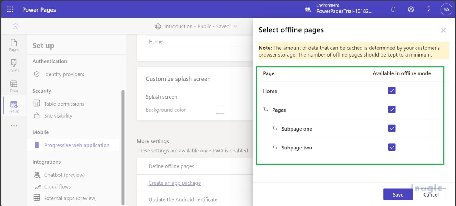The height and width of the screenshot is (206, 456).
Task: Open the YA account avatar
Action: 446,9
